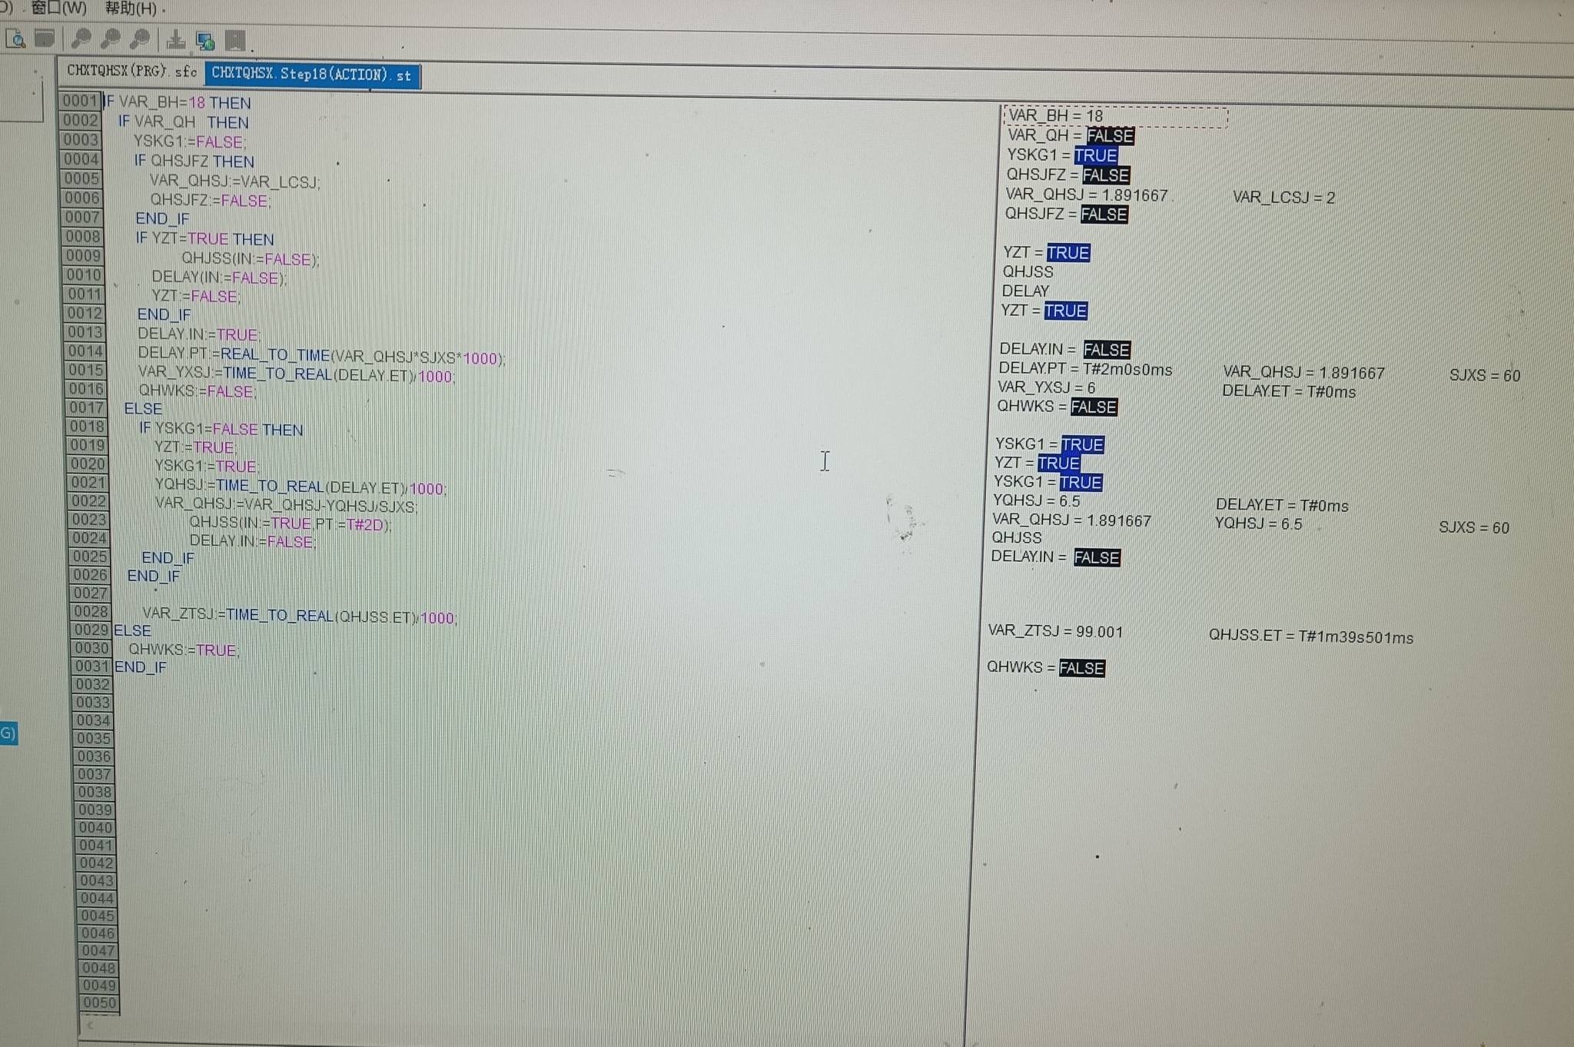Click code line 'IF VAR_QH THEN'

pyautogui.click(x=183, y=122)
